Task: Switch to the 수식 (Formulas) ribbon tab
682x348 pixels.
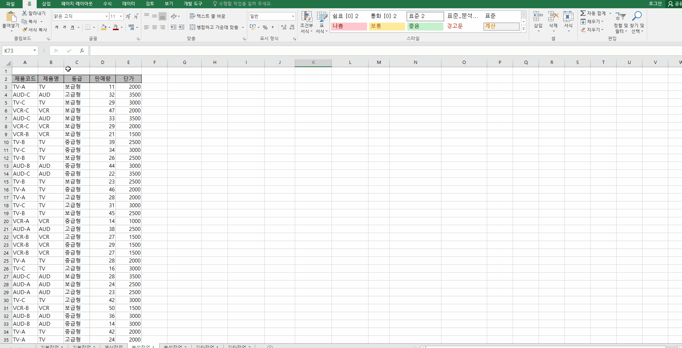Action: [107, 4]
